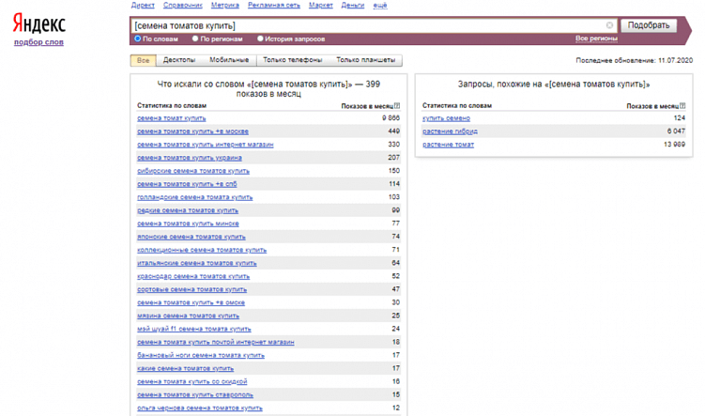Open 'Метрика' in the top menu

224,5
